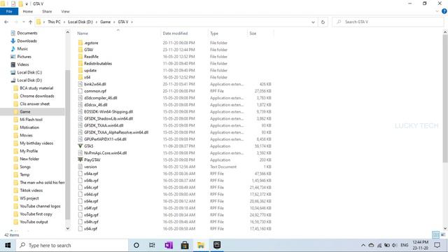This screenshot has height=252, width=448.
Task: Click the Search GTA V field
Action: tap(388, 22)
